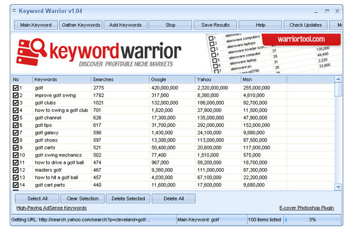Click Main Keyword: golf status entry
Screen dimensions: 353x231
tap(198, 220)
